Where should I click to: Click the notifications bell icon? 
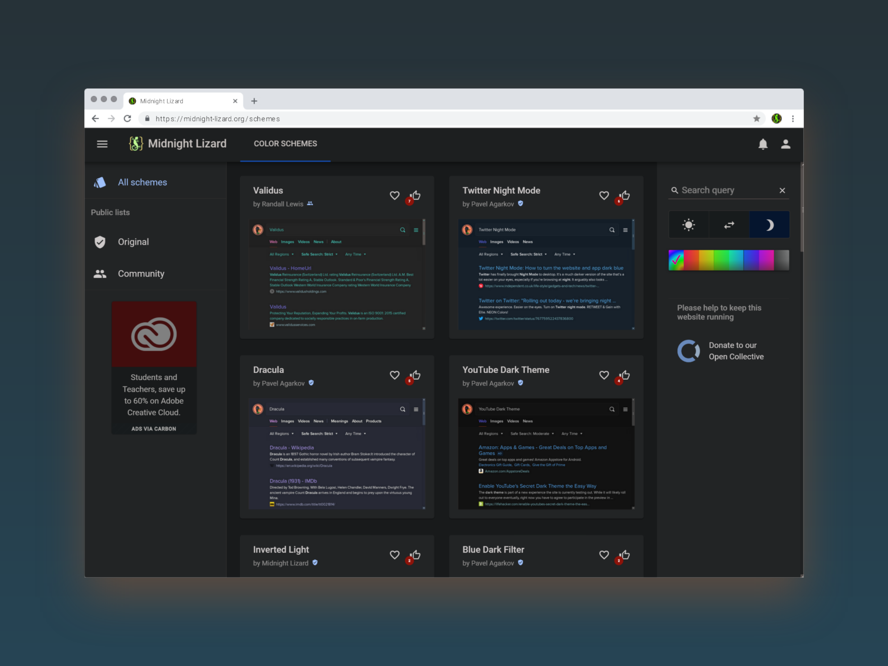coord(763,144)
